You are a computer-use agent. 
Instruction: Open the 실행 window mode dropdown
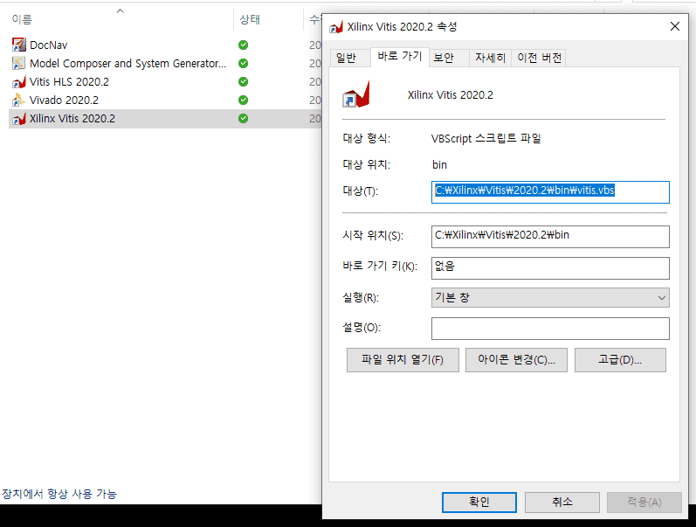point(550,298)
